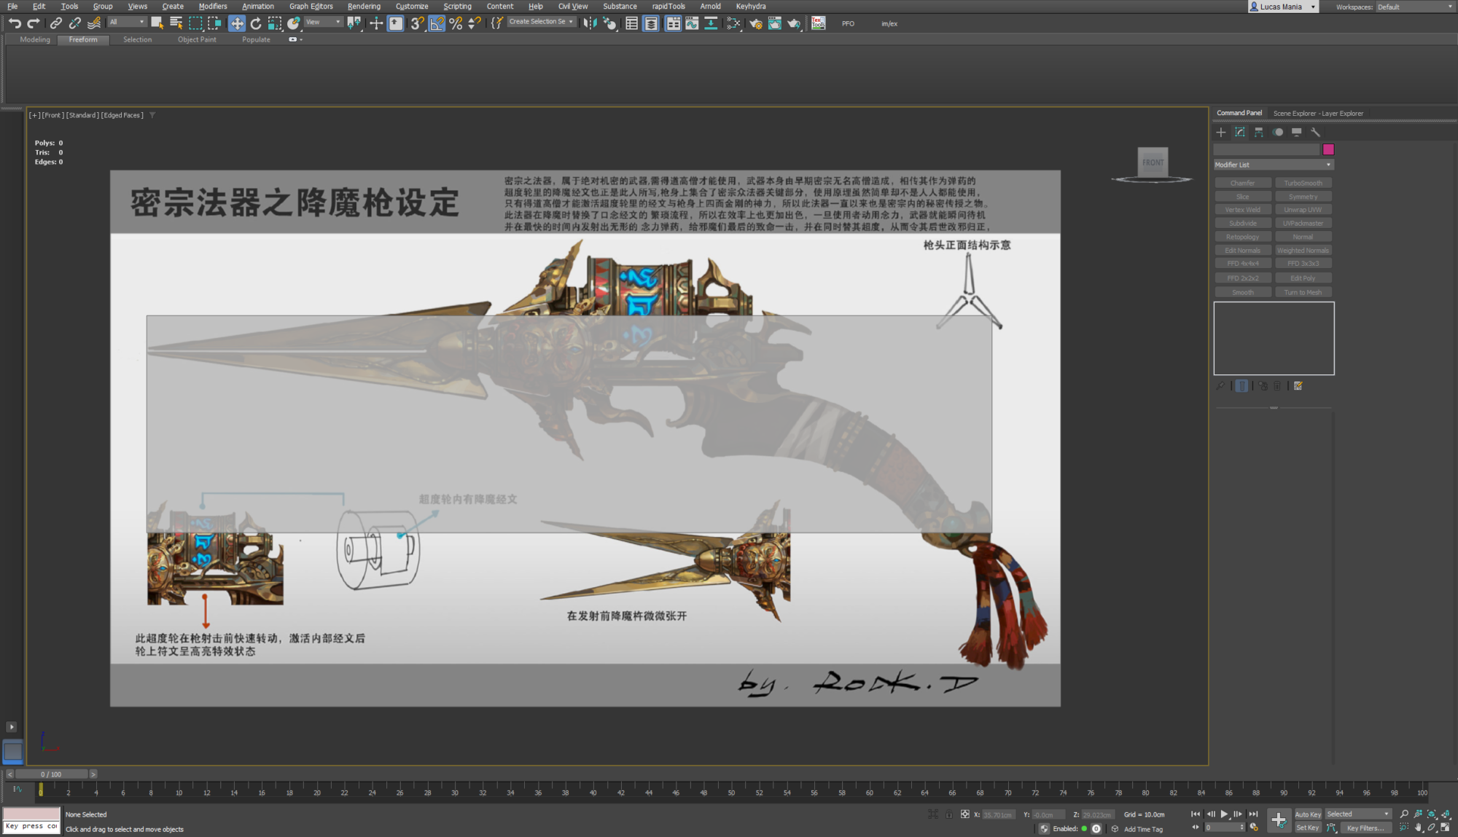This screenshot has width=1458, height=837.
Task: Click the Modify panel icon
Action: [1240, 132]
